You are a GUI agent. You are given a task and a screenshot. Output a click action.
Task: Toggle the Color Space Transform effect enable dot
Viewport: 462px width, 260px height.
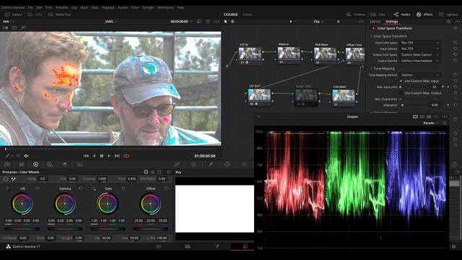[x=373, y=28]
